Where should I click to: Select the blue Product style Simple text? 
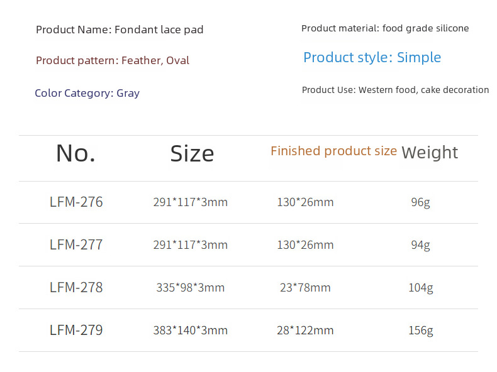click(372, 57)
